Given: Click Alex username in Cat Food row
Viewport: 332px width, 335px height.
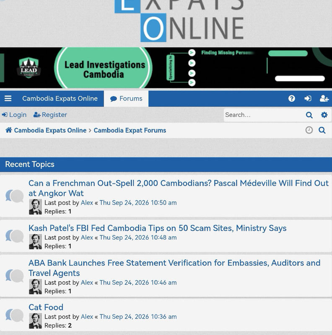Looking at the screenshot, I should tap(87, 317).
